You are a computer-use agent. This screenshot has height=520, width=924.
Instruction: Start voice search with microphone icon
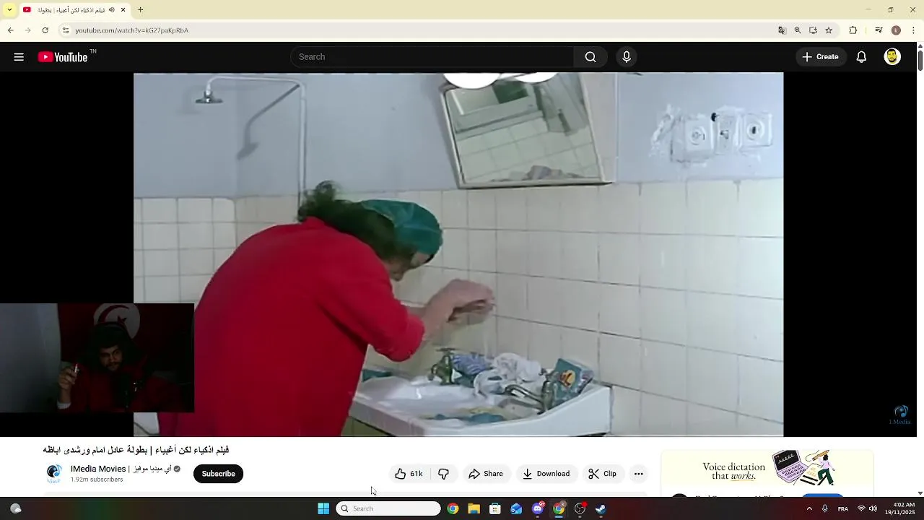click(627, 57)
